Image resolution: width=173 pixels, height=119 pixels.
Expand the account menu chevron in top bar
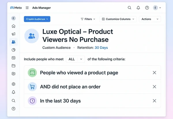click(160, 8)
